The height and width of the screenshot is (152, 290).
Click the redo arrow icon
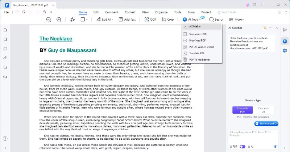tap(37, 12)
